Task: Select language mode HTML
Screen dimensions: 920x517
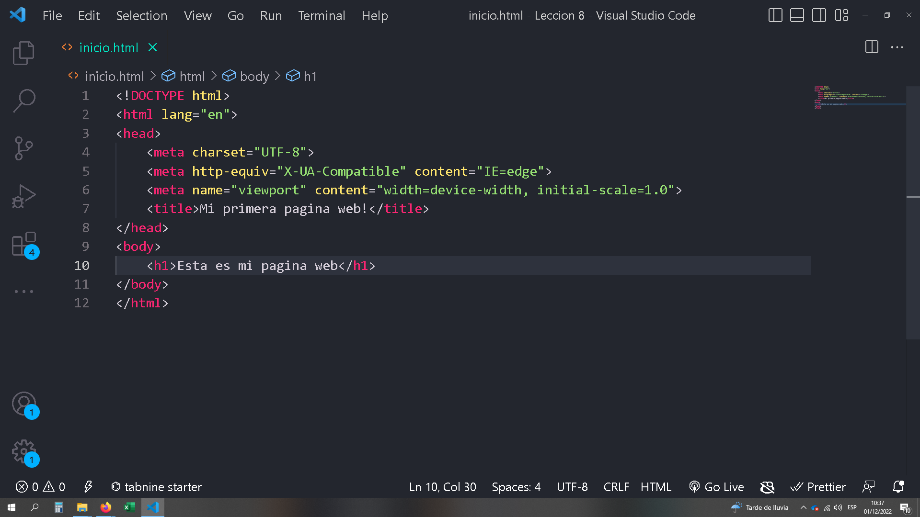Action: (x=656, y=487)
